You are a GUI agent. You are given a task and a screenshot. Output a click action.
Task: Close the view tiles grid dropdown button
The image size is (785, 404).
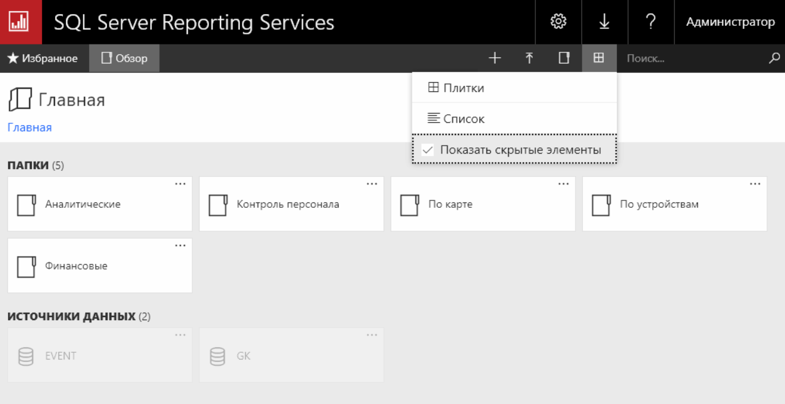coord(599,58)
